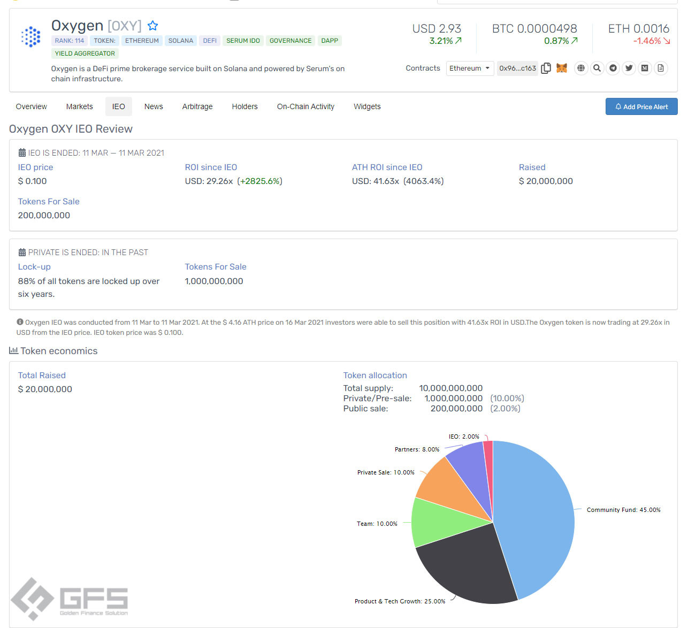Click the -1.46% ETH change value
Viewport: 688px width, 628px height.
647,41
